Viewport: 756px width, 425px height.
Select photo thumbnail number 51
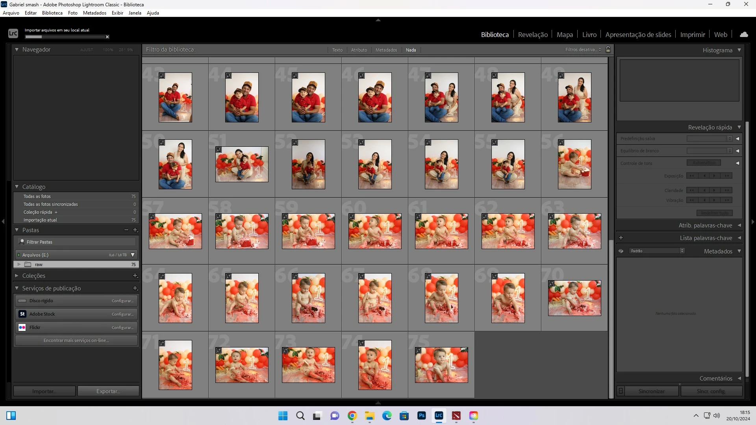[242, 164]
